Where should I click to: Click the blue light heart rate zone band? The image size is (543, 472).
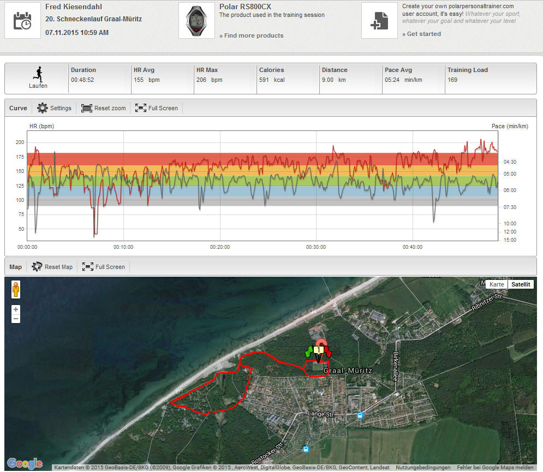click(x=262, y=192)
